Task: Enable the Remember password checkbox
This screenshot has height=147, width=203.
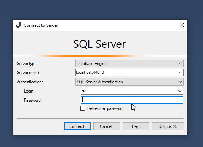Action: pos(83,108)
